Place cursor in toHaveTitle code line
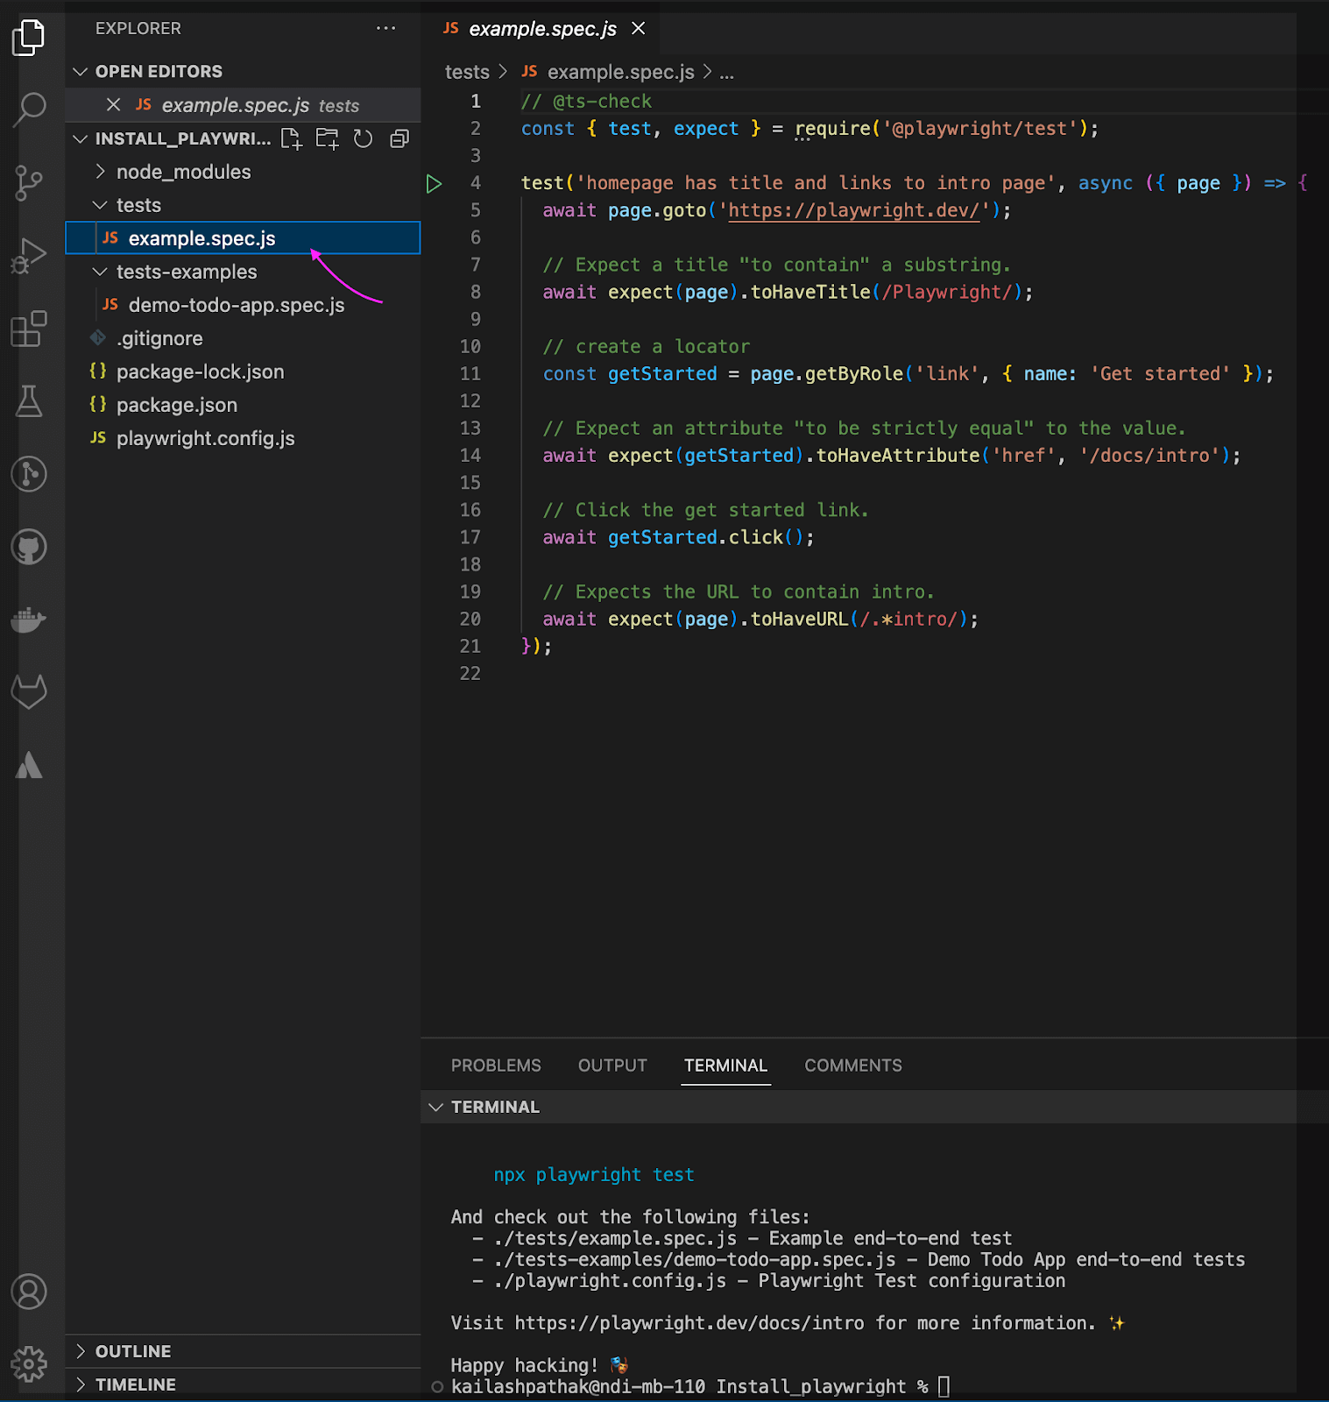The width and height of the screenshot is (1329, 1402). [788, 293]
